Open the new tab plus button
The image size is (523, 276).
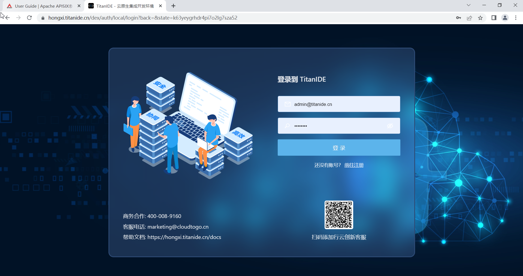coord(173,6)
